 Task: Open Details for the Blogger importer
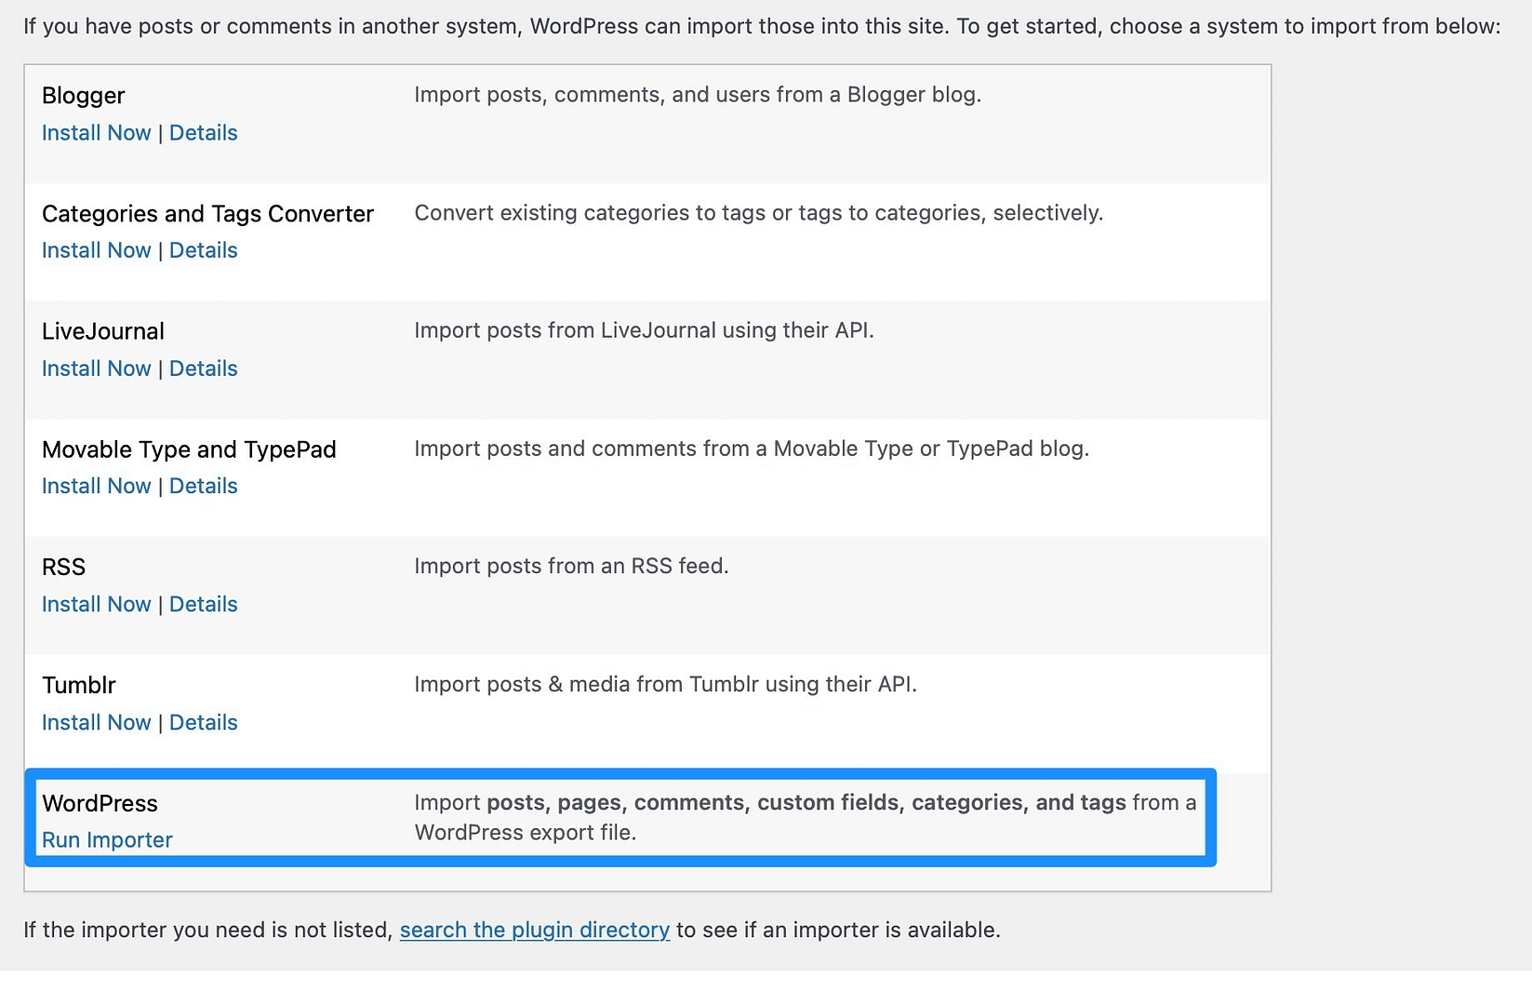(x=203, y=133)
